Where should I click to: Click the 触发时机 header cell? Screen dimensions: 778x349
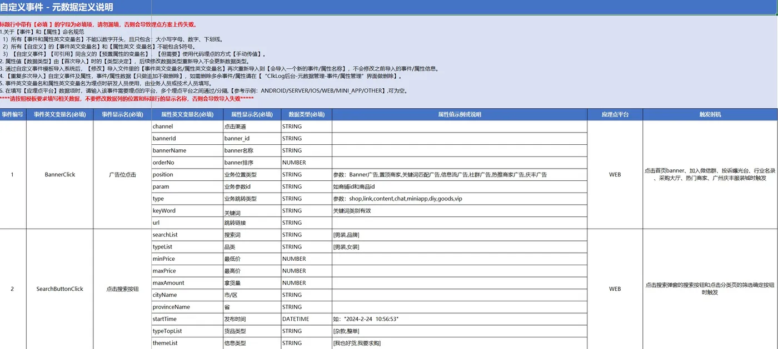(x=710, y=114)
